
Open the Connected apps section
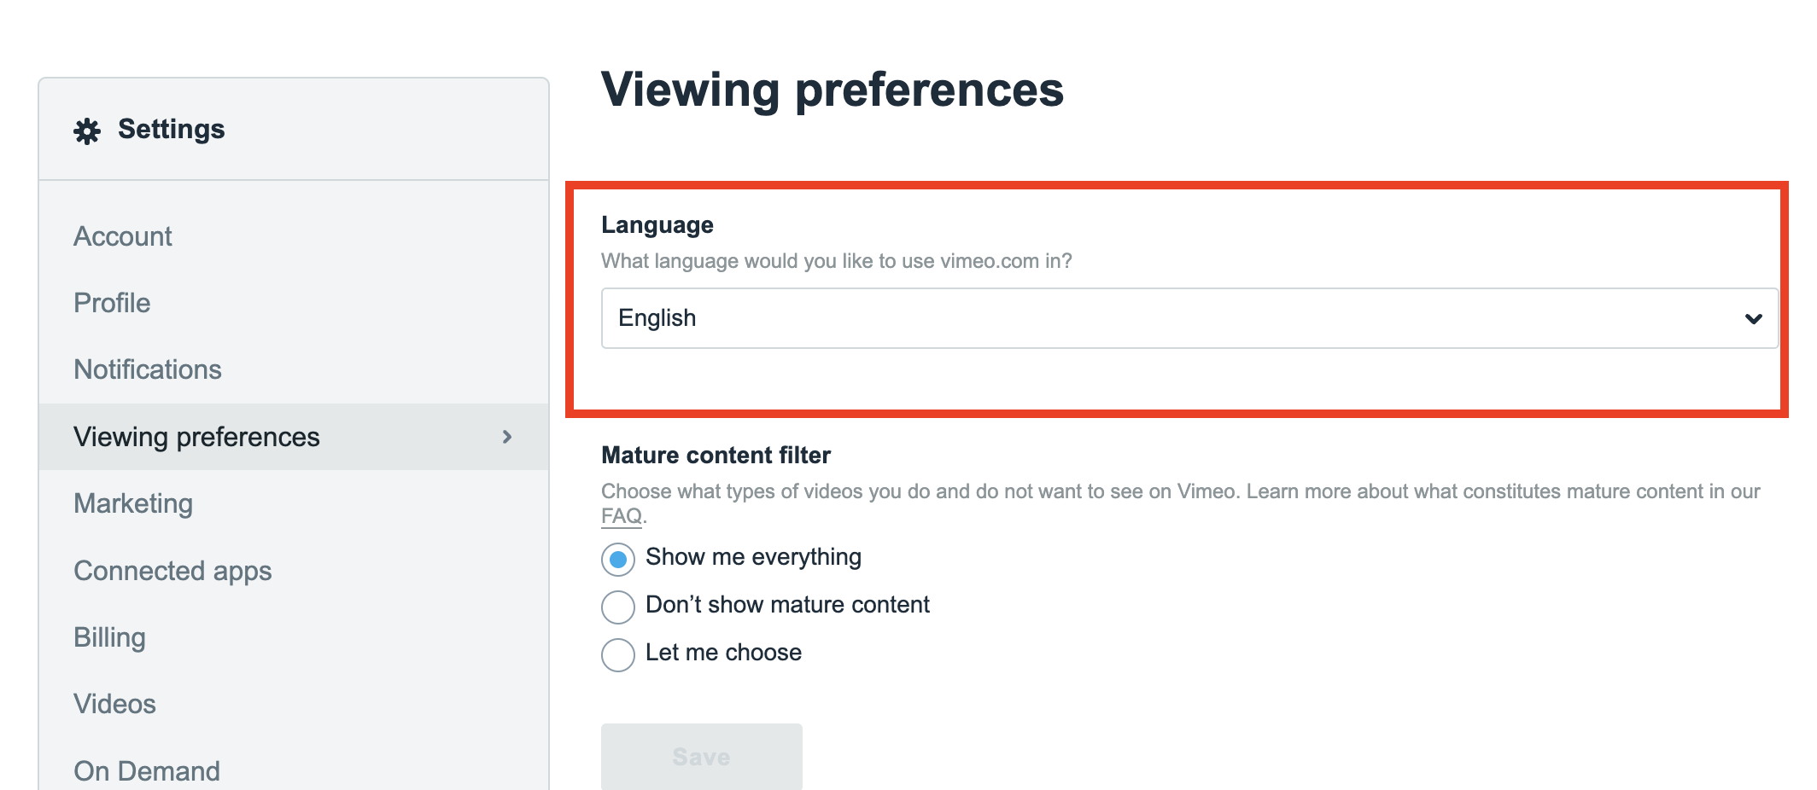(x=172, y=571)
